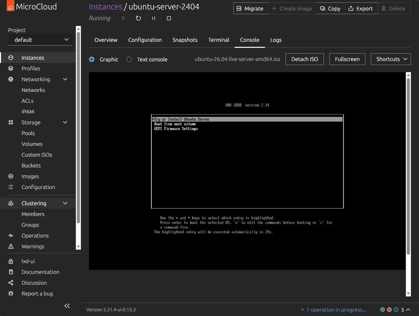Click the '1 operation in progress...' status link
419x316 pixels.
pyautogui.click(x=336, y=310)
